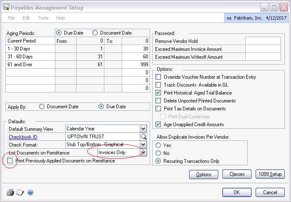Choose Yes for Allow Duplicate Invoices
This screenshot has width=291, height=202.
pyautogui.click(x=158, y=145)
